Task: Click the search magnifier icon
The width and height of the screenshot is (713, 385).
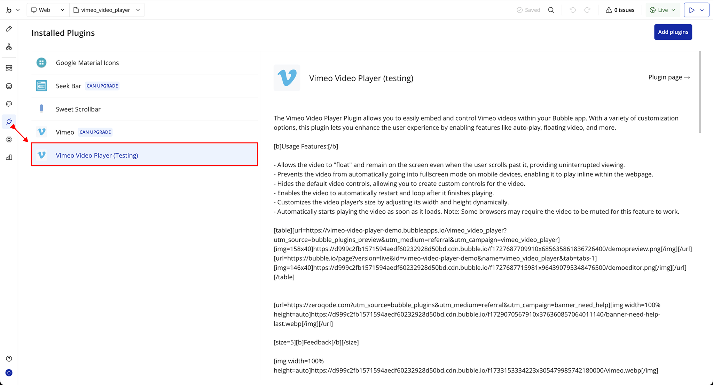Action: (x=551, y=10)
